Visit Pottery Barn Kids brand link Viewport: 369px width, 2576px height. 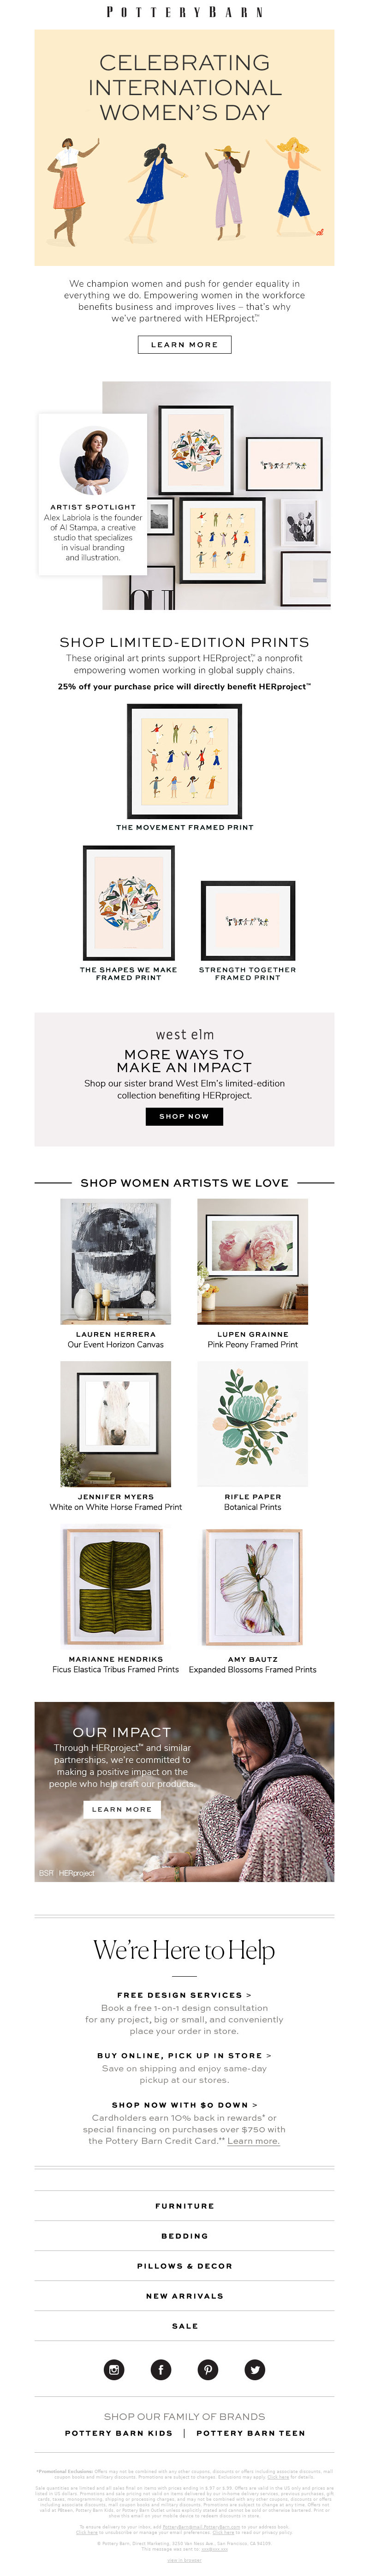(x=118, y=2433)
